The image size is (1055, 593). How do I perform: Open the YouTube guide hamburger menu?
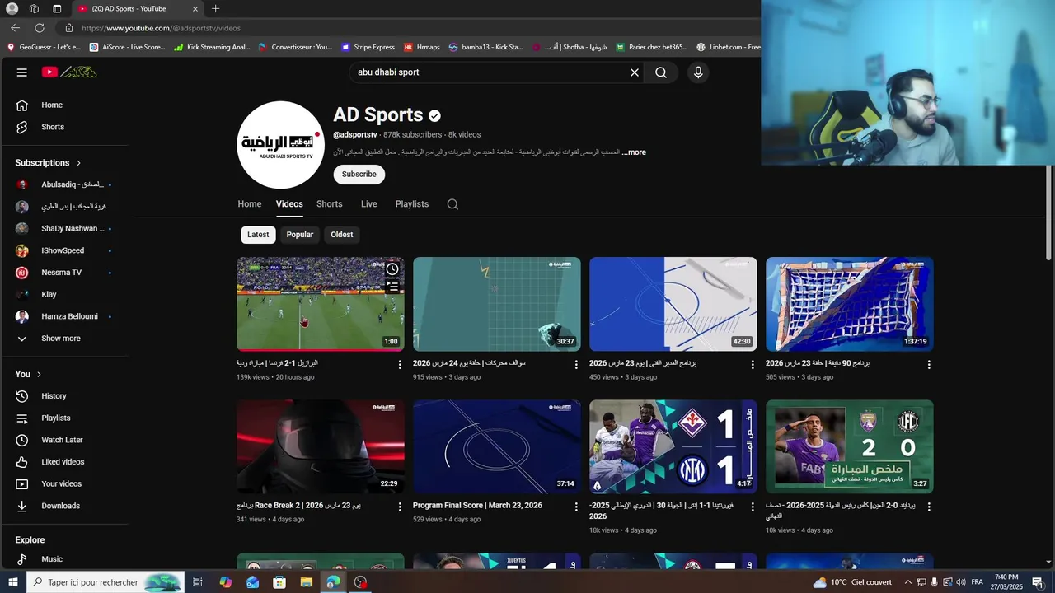(x=22, y=72)
